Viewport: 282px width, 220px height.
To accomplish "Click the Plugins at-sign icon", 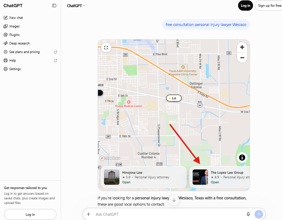I will pyautogui.click(x=6, y=35).
